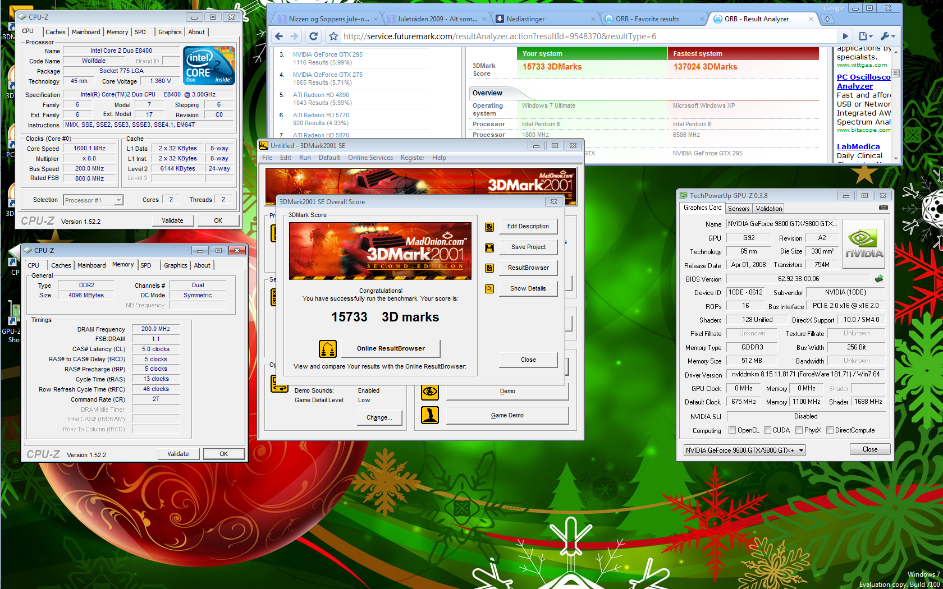Click the Online ResultBrowser button
Image resolution: width=943 pixels, height=589 pixels.
coord(391,348)
